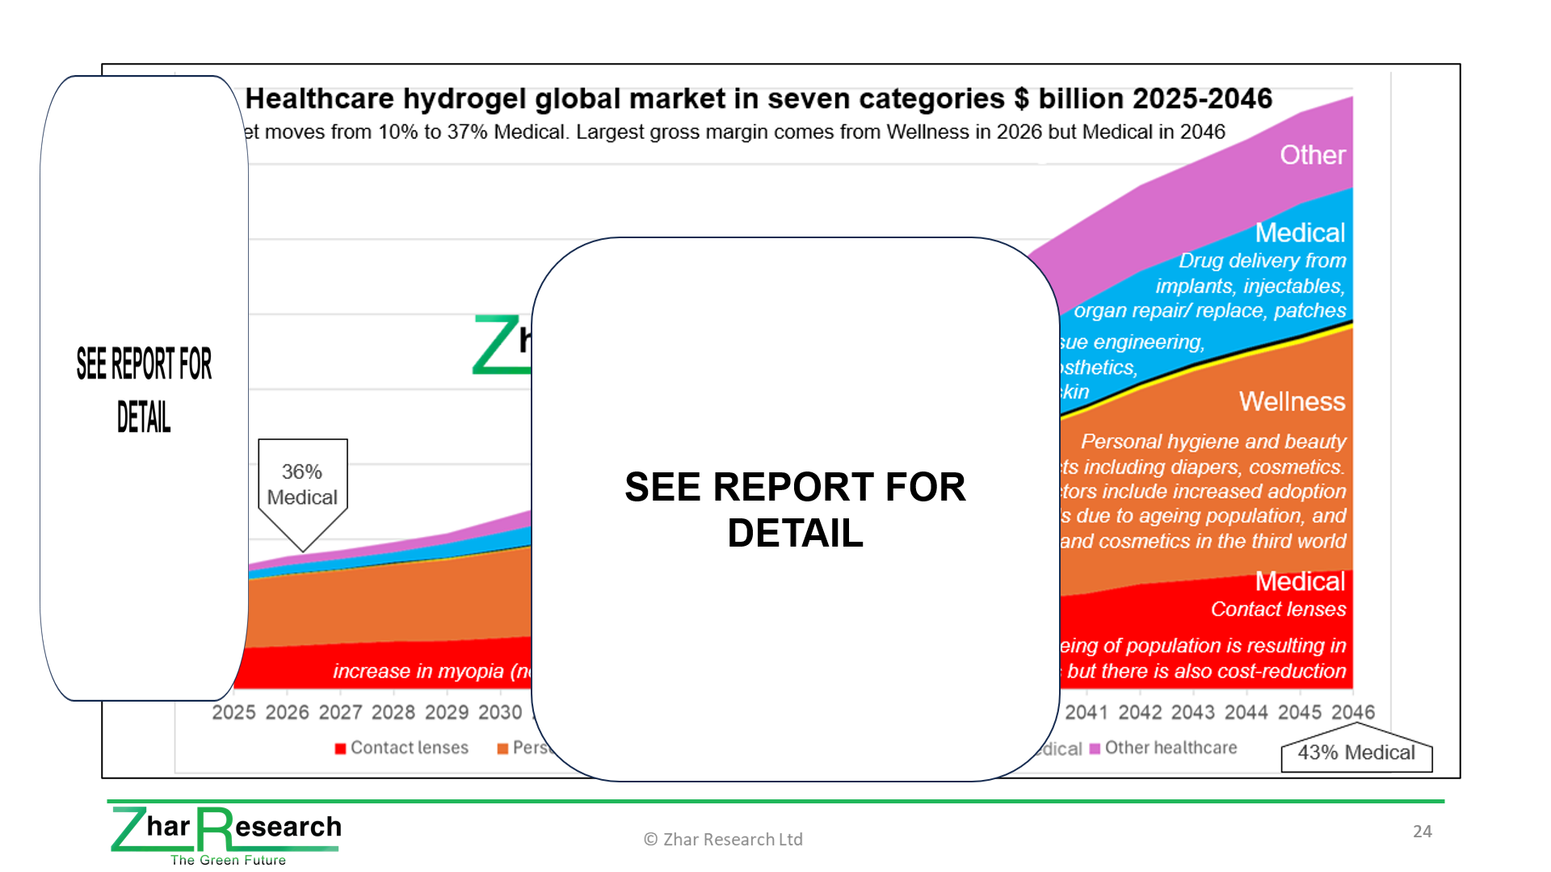The height and width of the screenshot is (872, 1551).
Task: Click the © Zhar Research Ltd copyright text
Action: (x=723, y=839)
